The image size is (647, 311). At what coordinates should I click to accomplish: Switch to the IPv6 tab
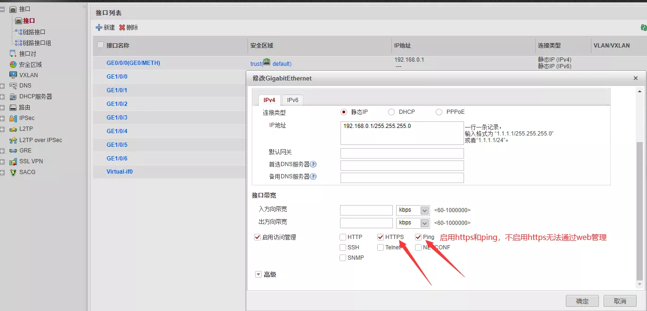click(x=293, y=100)
